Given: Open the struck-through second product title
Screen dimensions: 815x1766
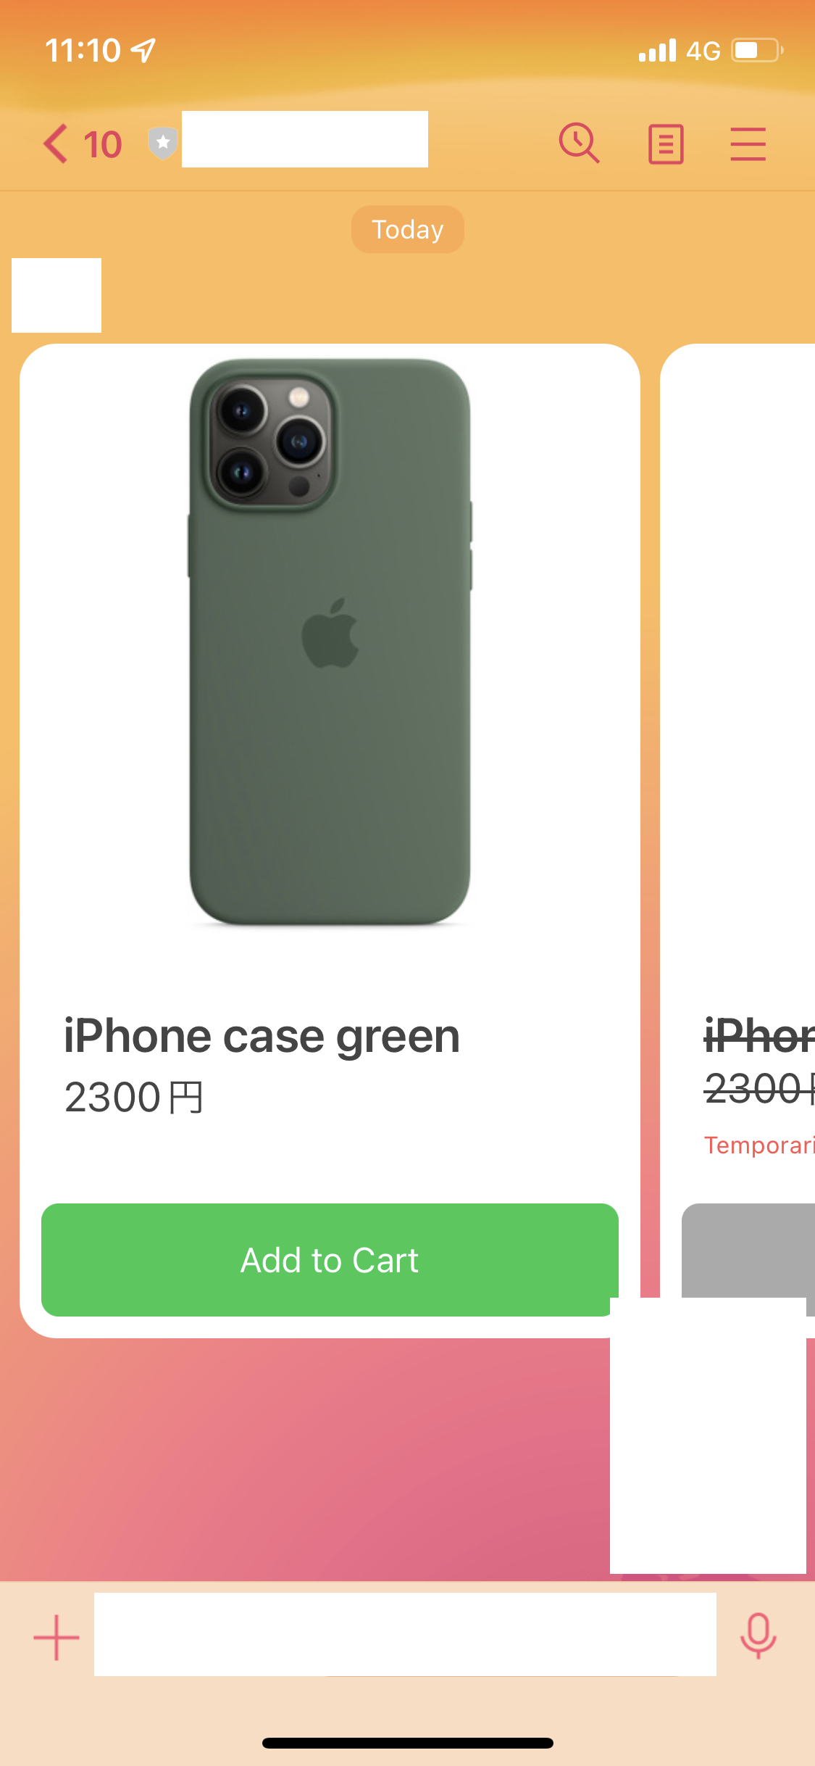Looking at the screenshot, I should [x=759, y=1035].
